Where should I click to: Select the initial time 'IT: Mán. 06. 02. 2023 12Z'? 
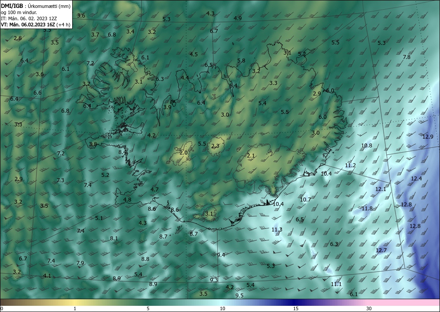pos(29,18)
